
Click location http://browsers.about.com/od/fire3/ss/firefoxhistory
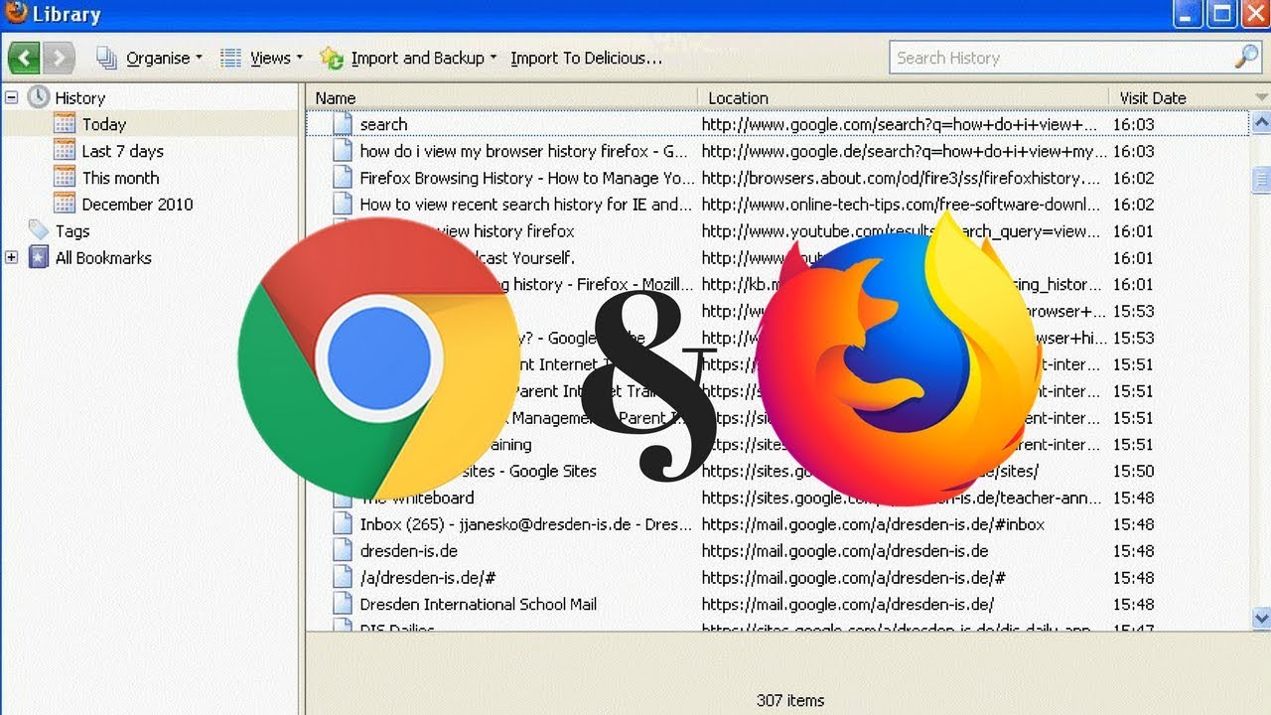pyautogui.click(x=902, y=178)
